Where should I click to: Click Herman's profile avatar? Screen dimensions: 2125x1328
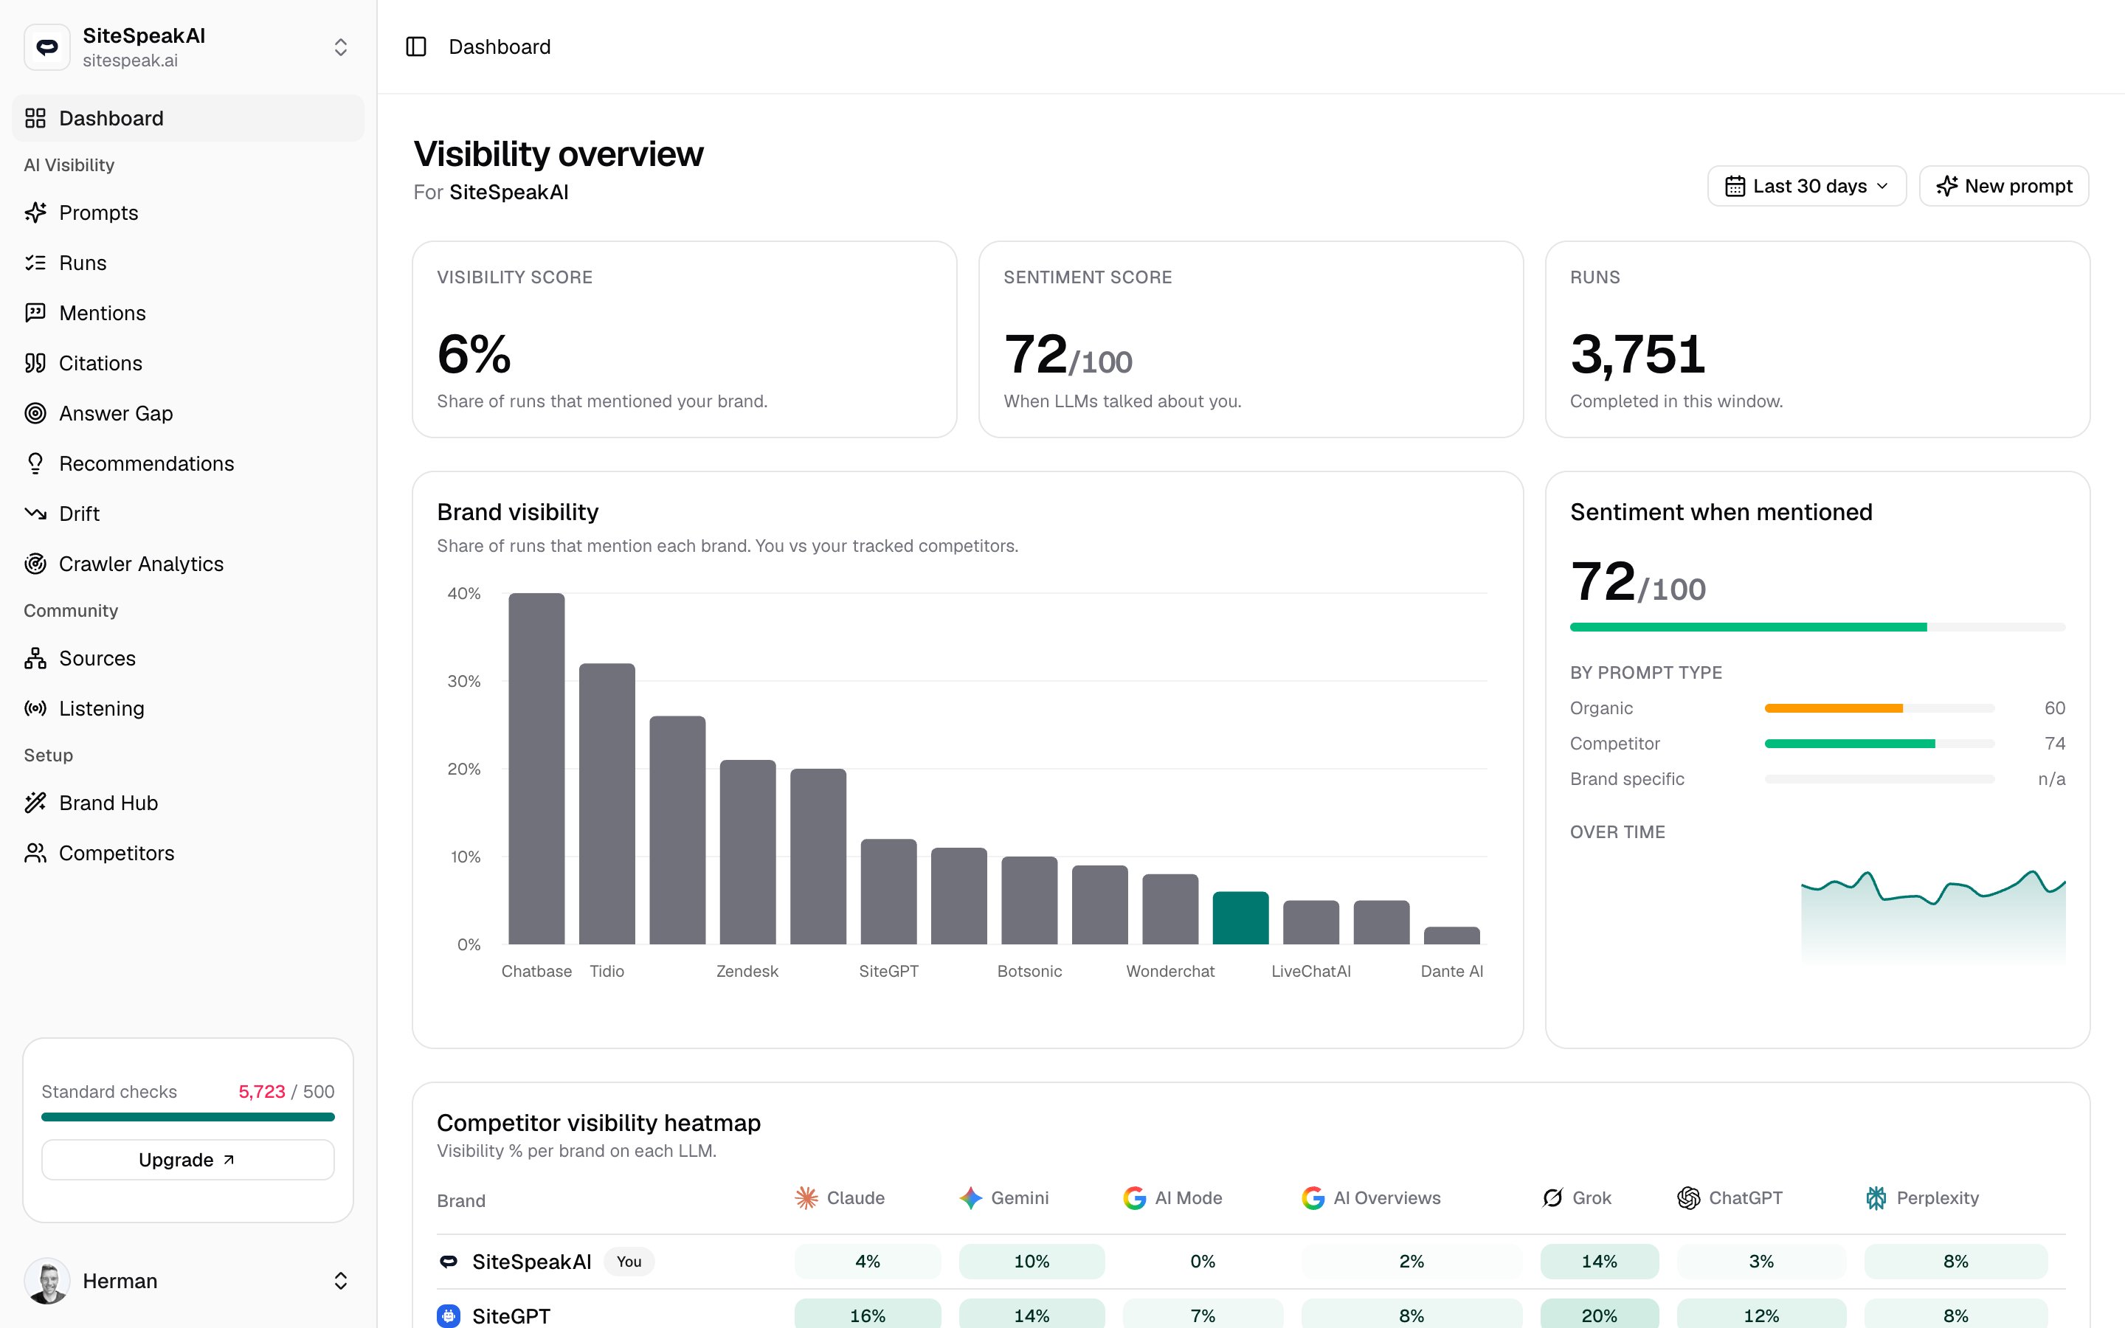tap(47, 1281)
